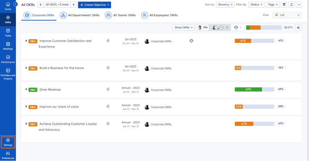Open Home in the sidebar
The height and width of the screenshot is (161, 309).
[8, 6]
